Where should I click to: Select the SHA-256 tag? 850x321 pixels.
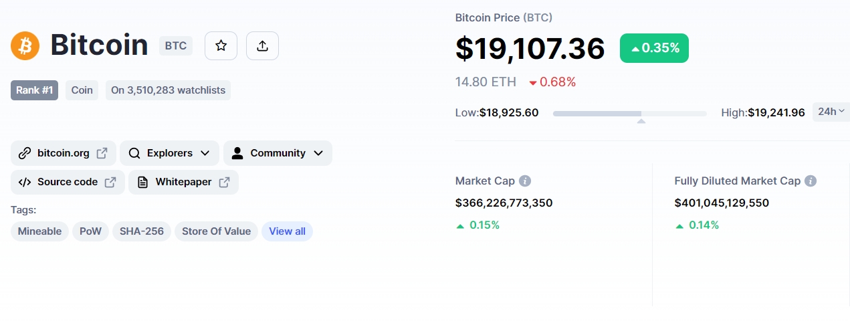click(x=142, y=231)
